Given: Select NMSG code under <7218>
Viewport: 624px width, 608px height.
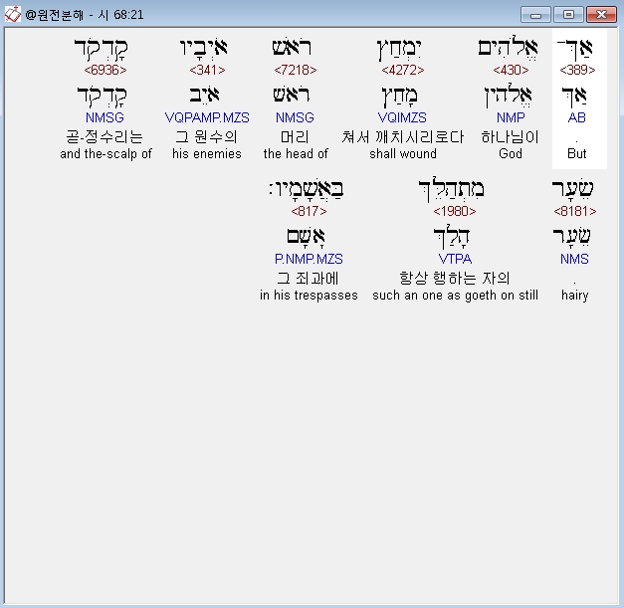Looking at the screenshot, I should [x=295, y=117].
